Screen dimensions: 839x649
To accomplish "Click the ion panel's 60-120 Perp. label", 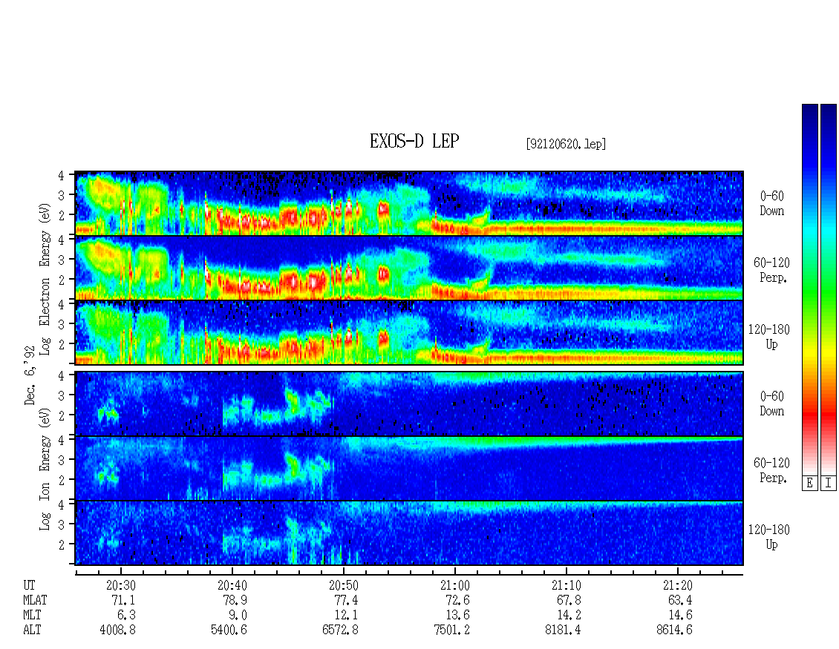I will [x=771, y=470].
